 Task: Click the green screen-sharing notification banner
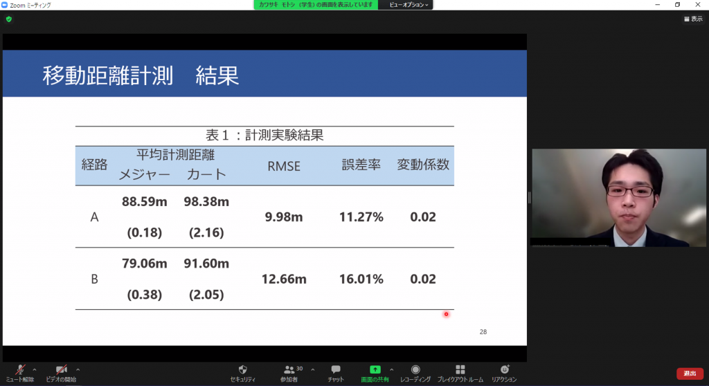pyautogui.click(x=316, y=4)
